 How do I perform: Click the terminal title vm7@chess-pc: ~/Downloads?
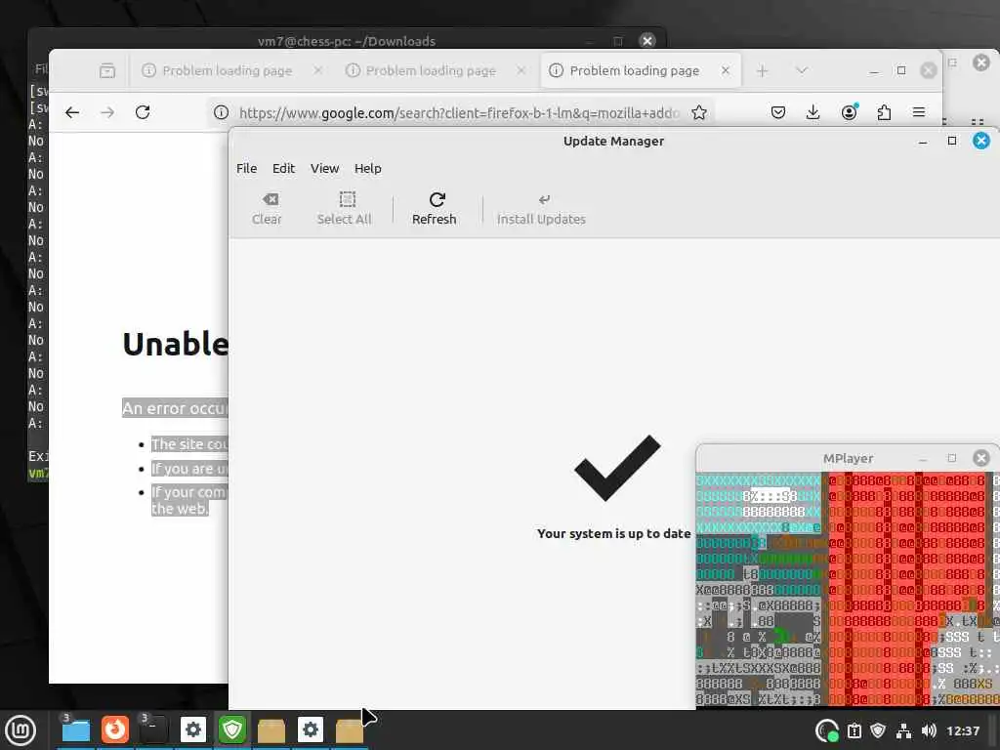pos(347,41)
